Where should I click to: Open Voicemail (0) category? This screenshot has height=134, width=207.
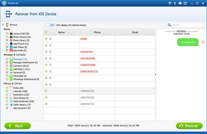[19, 72]
